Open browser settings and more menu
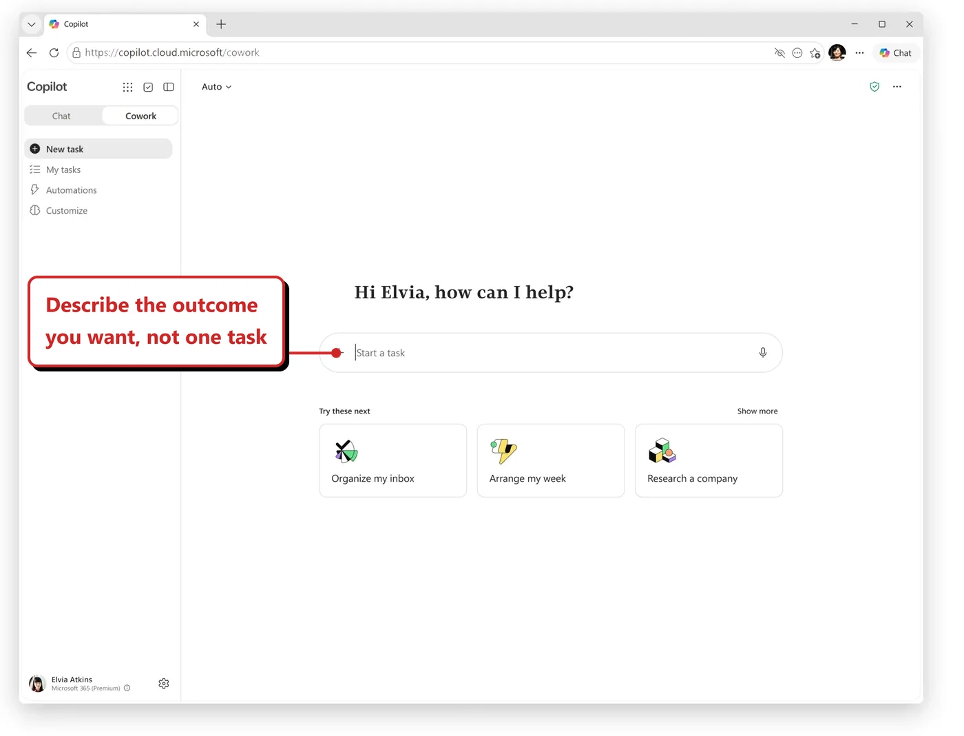Viewport: 964px width, 736px height. [860, 52]
